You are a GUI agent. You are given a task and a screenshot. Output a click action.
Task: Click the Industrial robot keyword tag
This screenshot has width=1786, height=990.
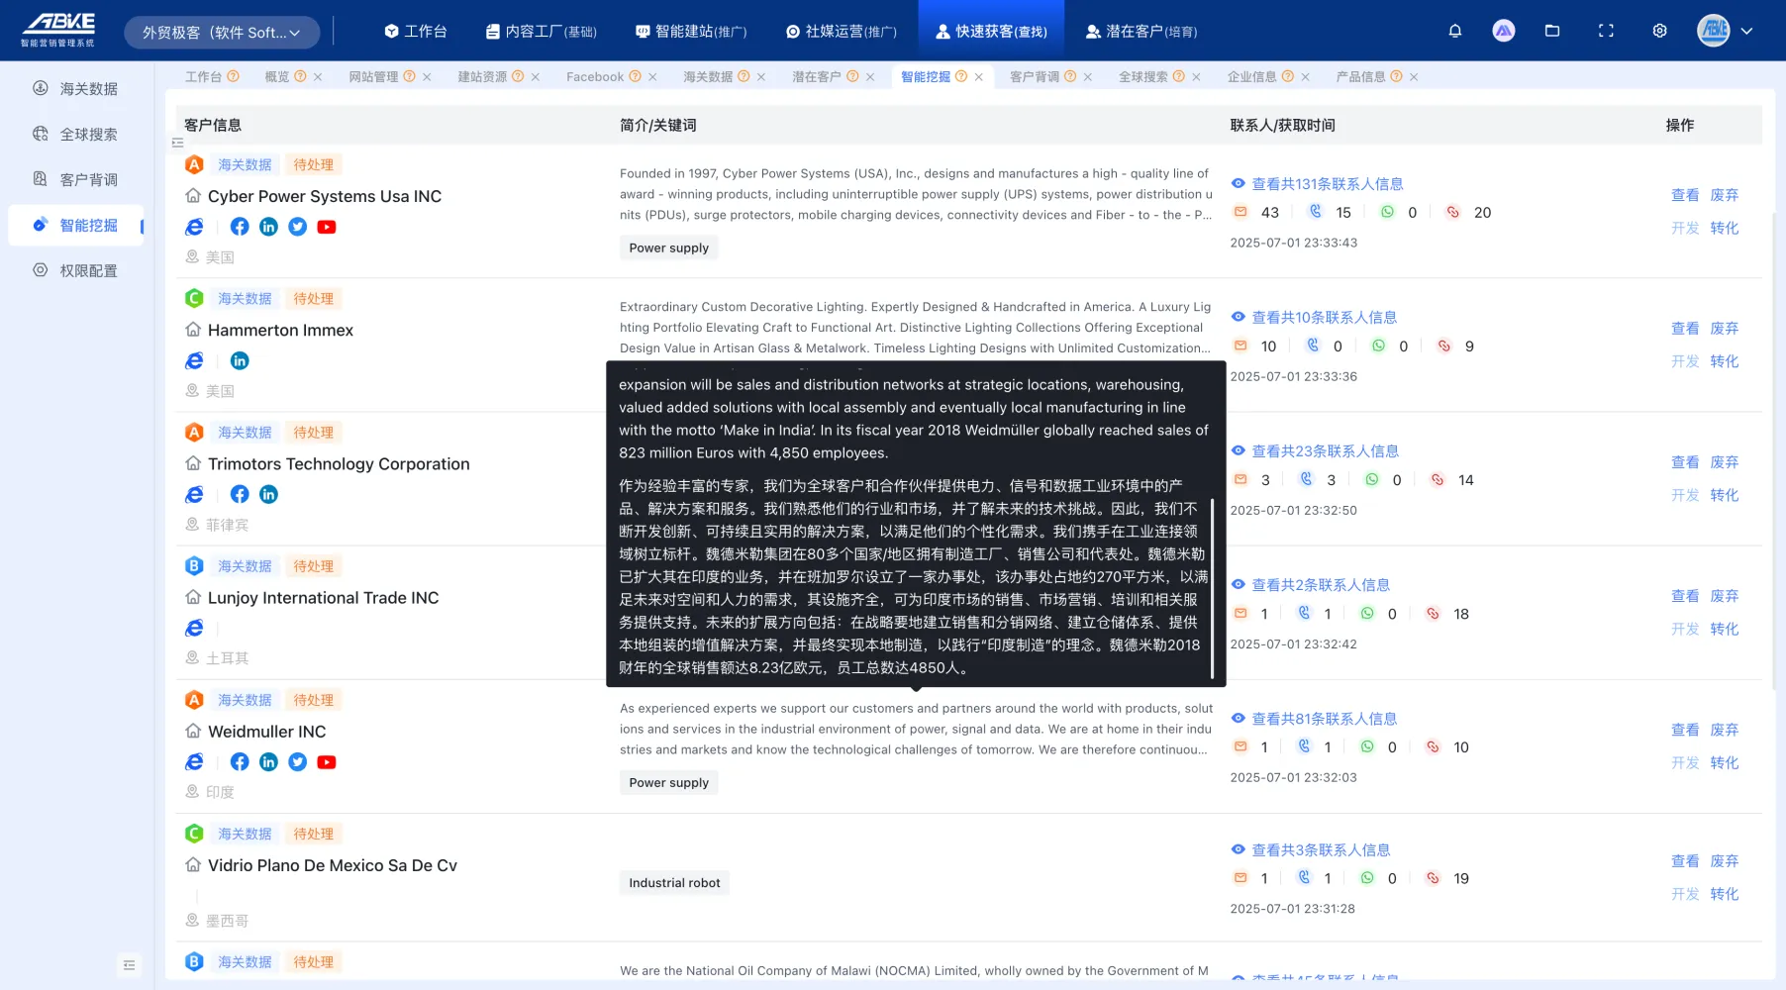pos(674,883)
